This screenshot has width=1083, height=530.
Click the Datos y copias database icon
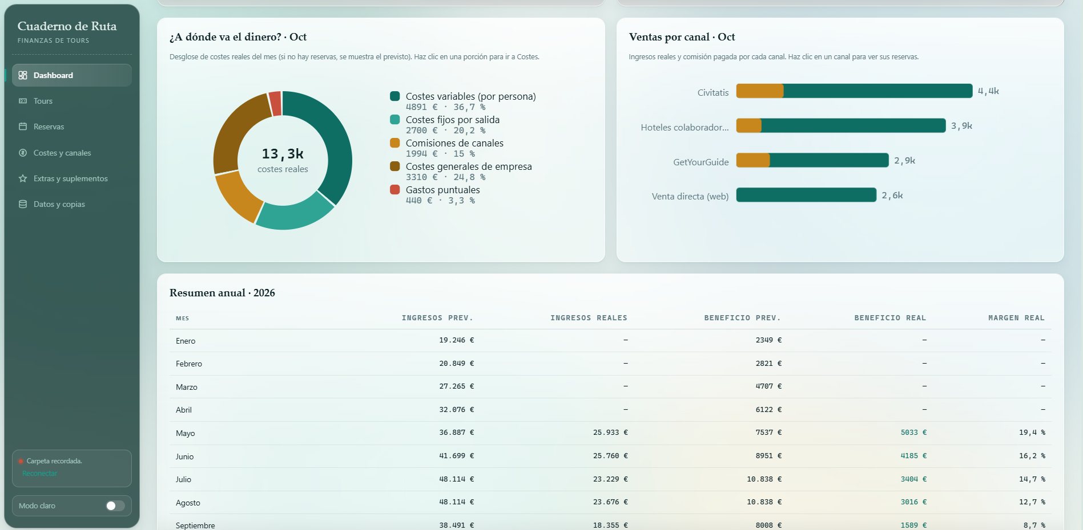tap(23, 204)
